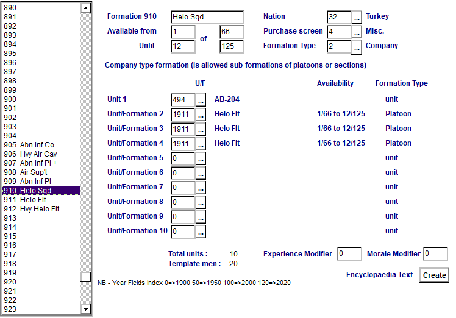Image resolution: width=456 pixels, height=318 pixels.
Task: Open the Nation lookup browse button
Action: coord(357,17)
